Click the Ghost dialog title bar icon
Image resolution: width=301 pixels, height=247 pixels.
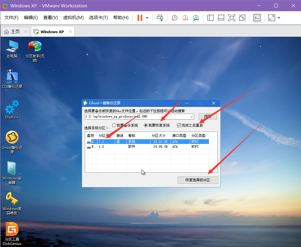(85, 103)
